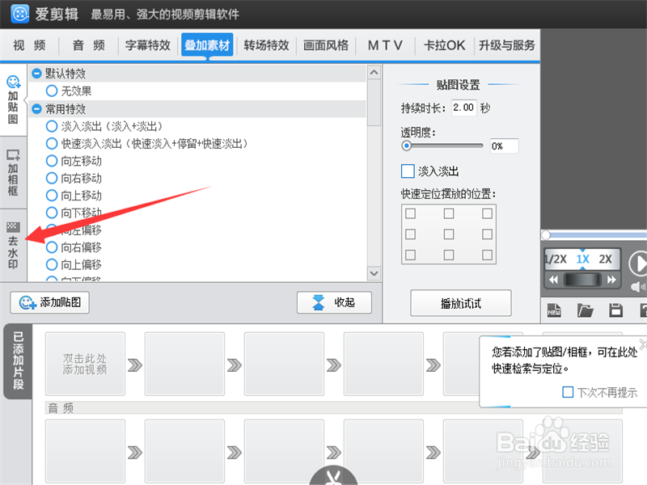Click the 持续时长 duration input field
The image size is (647, 485).
pos(463,108)
